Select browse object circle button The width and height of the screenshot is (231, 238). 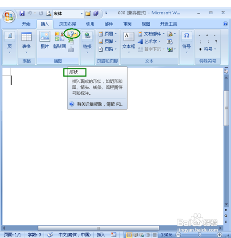[x=226, y=216]
